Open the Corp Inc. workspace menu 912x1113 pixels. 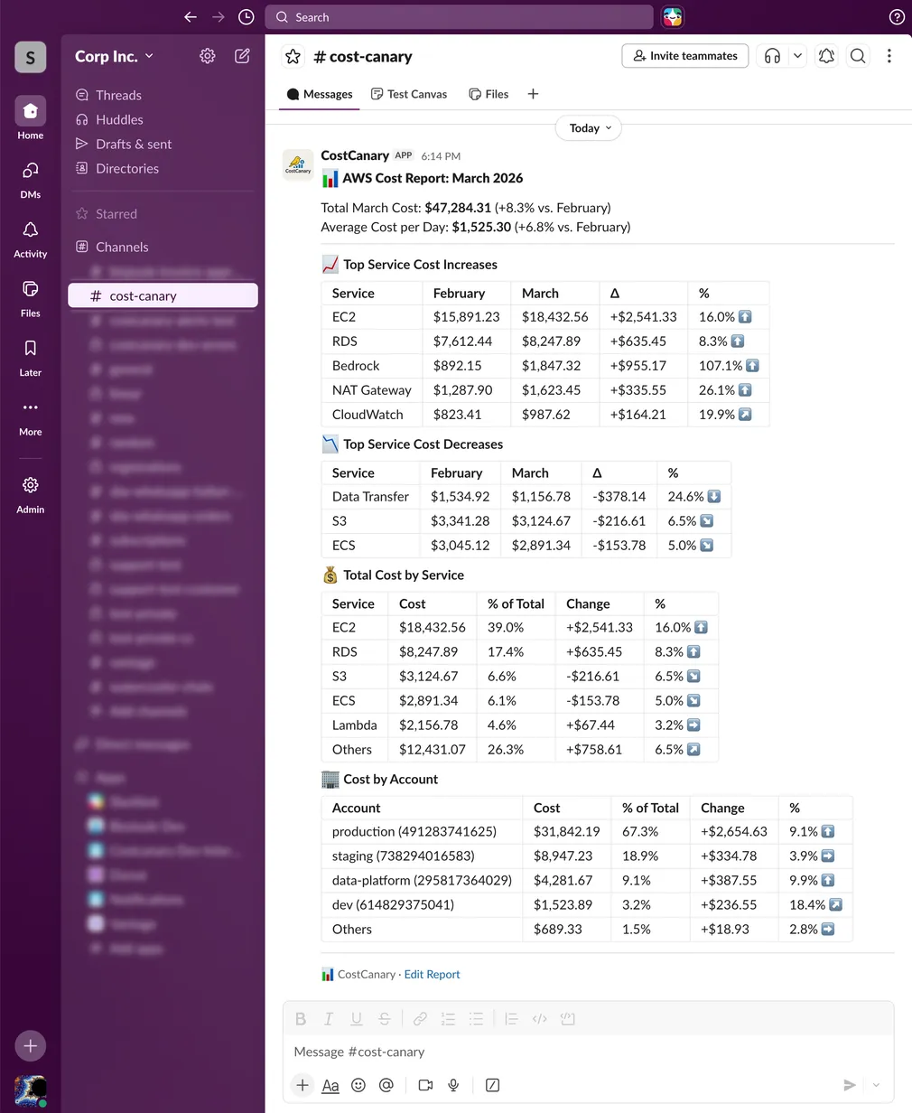pos(115,56)
